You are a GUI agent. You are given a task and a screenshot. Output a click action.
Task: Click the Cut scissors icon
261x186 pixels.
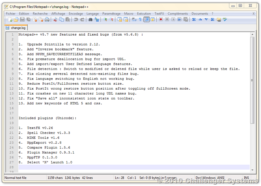click(55, 20)
